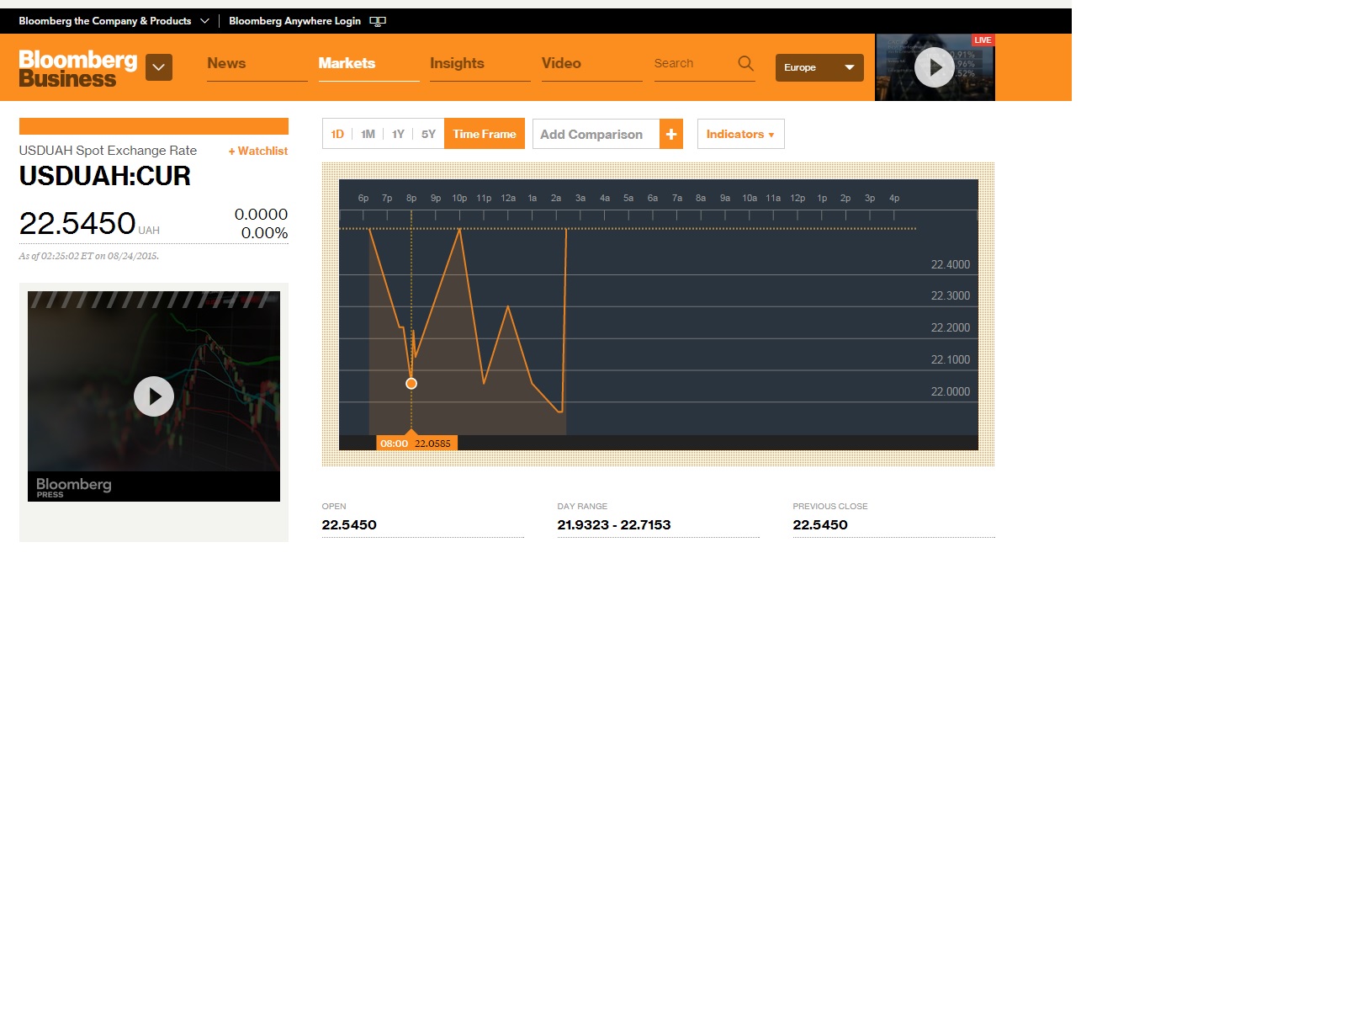This screenshot has width=1346, height=1010.
Task: Click the Time Frame button
Action: (485, 134)
